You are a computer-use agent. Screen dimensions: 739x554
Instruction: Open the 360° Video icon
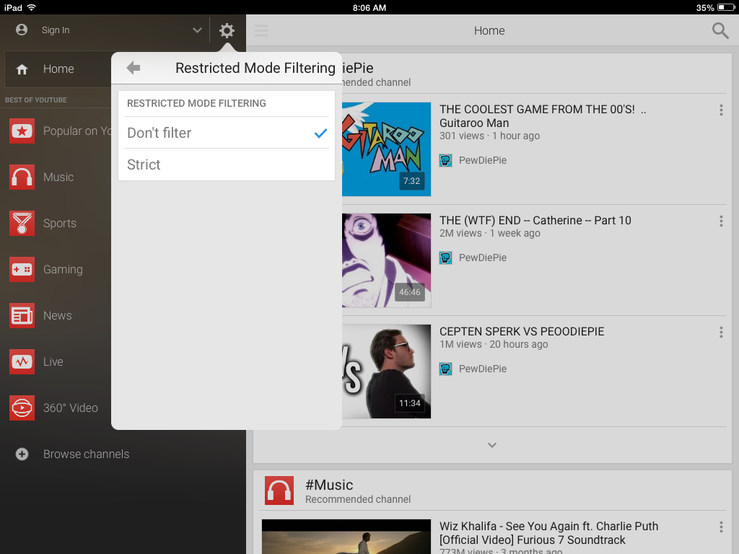(22, 408)
